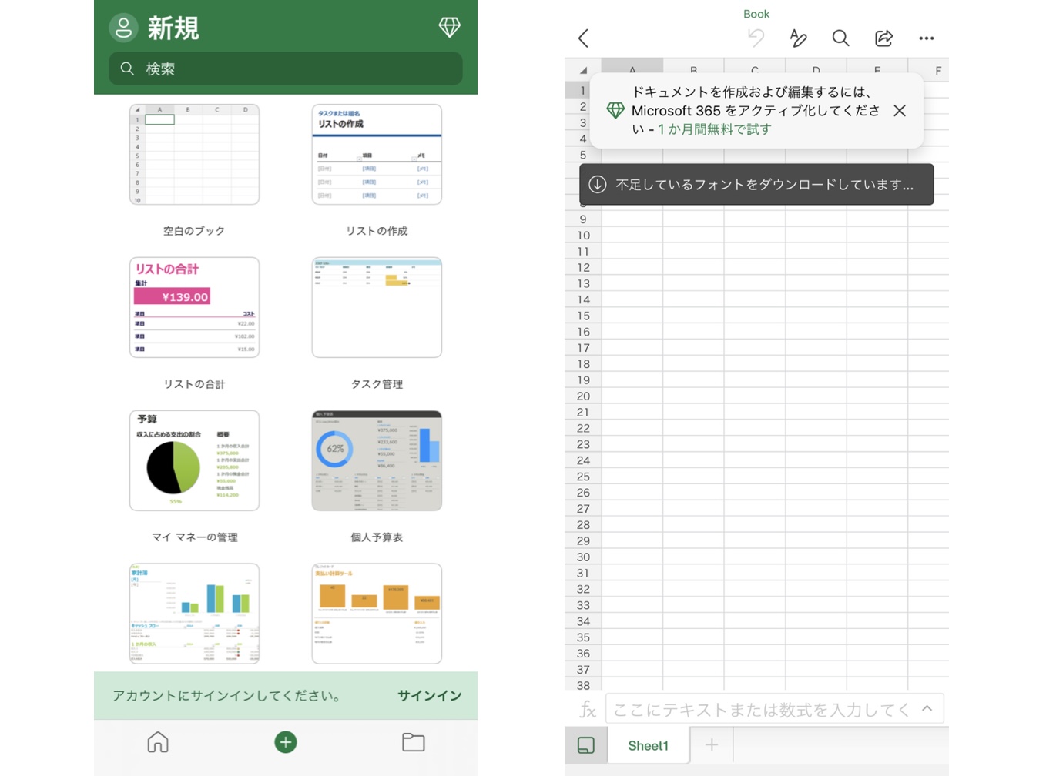Open search in the workbook toolbar
The width and height of the screenshot is (1046, 776).
pos(840,38)
